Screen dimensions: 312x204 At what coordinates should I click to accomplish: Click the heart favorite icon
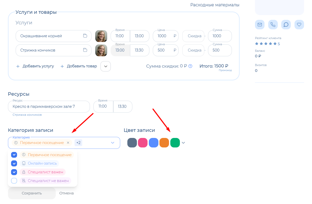(x=299, y=25)
